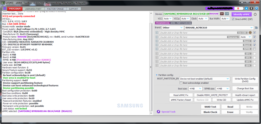Open the Brand dropdown showing Other
Screen dimensions: 261x124
click(173, 28)
